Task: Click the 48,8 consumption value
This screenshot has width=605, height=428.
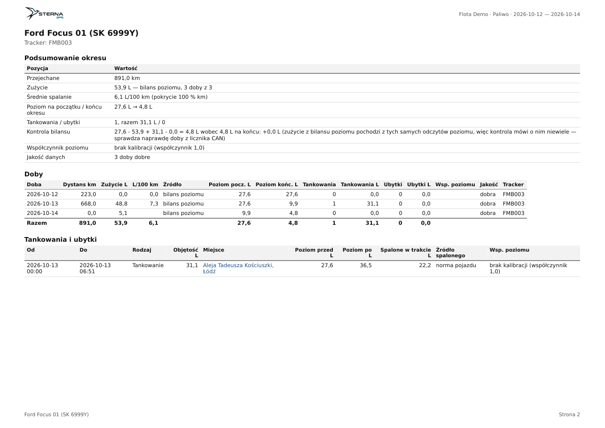Action: [x=121, y=204]
